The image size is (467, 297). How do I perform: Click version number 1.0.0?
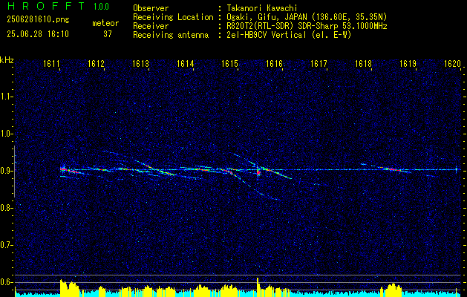coord(101,7)
